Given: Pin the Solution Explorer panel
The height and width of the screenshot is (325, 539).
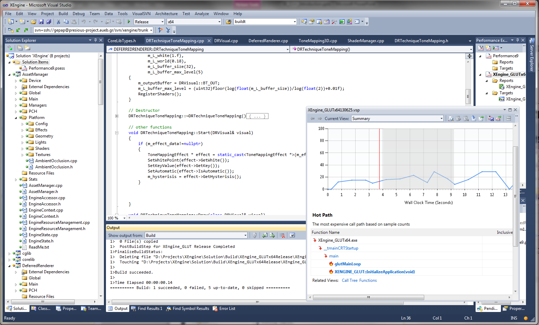Looking at the screenshot, I should [95, 40].
